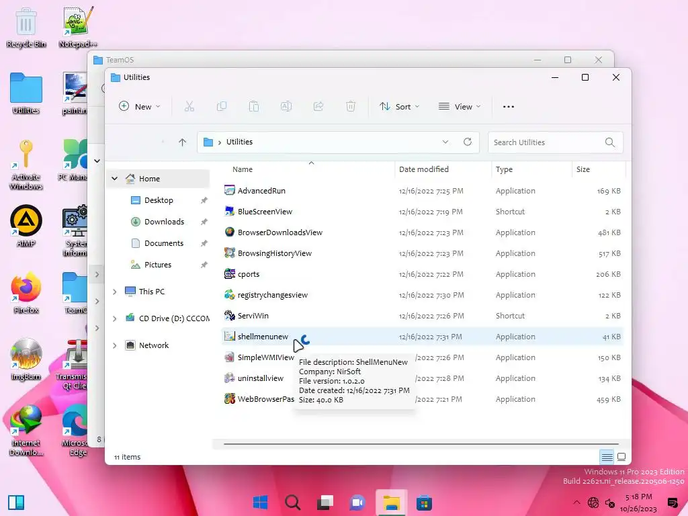Click the Cut scissors icon in toolbar
The height and width of the screenshot is (516, 688).
(x=189, y=107)
